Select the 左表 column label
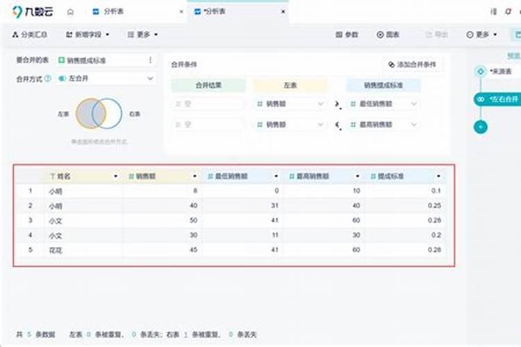This screenshot has width=521, height=347. click(290, 85)
